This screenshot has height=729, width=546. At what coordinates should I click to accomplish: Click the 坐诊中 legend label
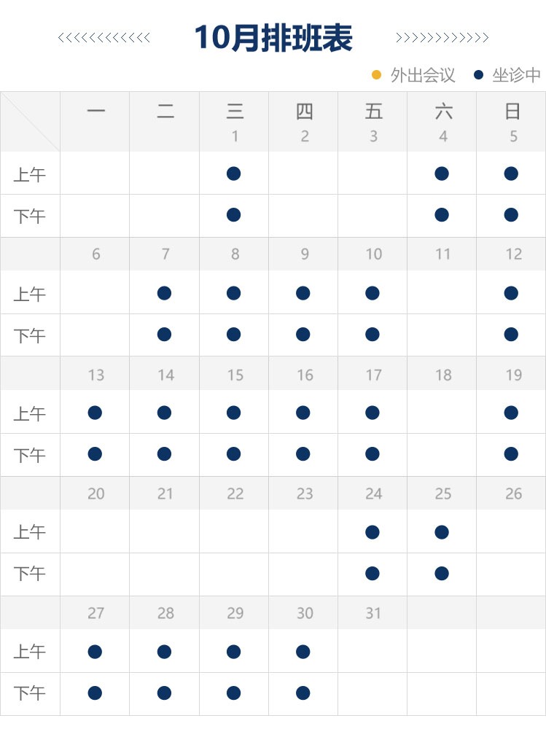[516, 75]
